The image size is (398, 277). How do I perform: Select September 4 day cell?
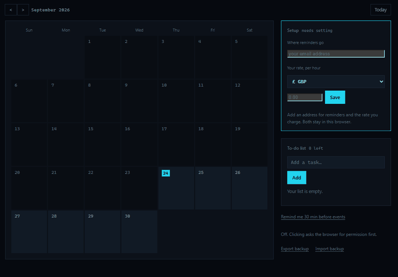click(213, 57)
